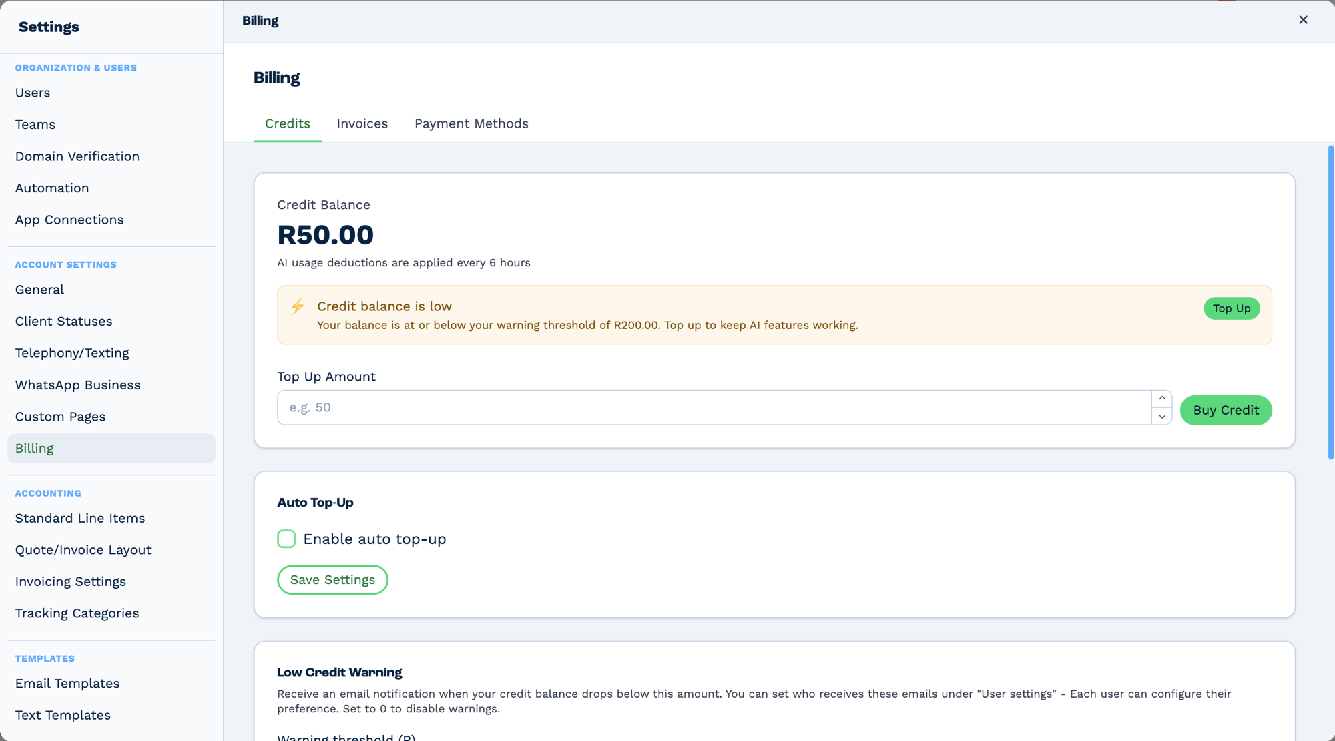Image resolution: width=1335 pixels, height=741 pixels.
Task: Open General account settings
Action: coord(111,290)
